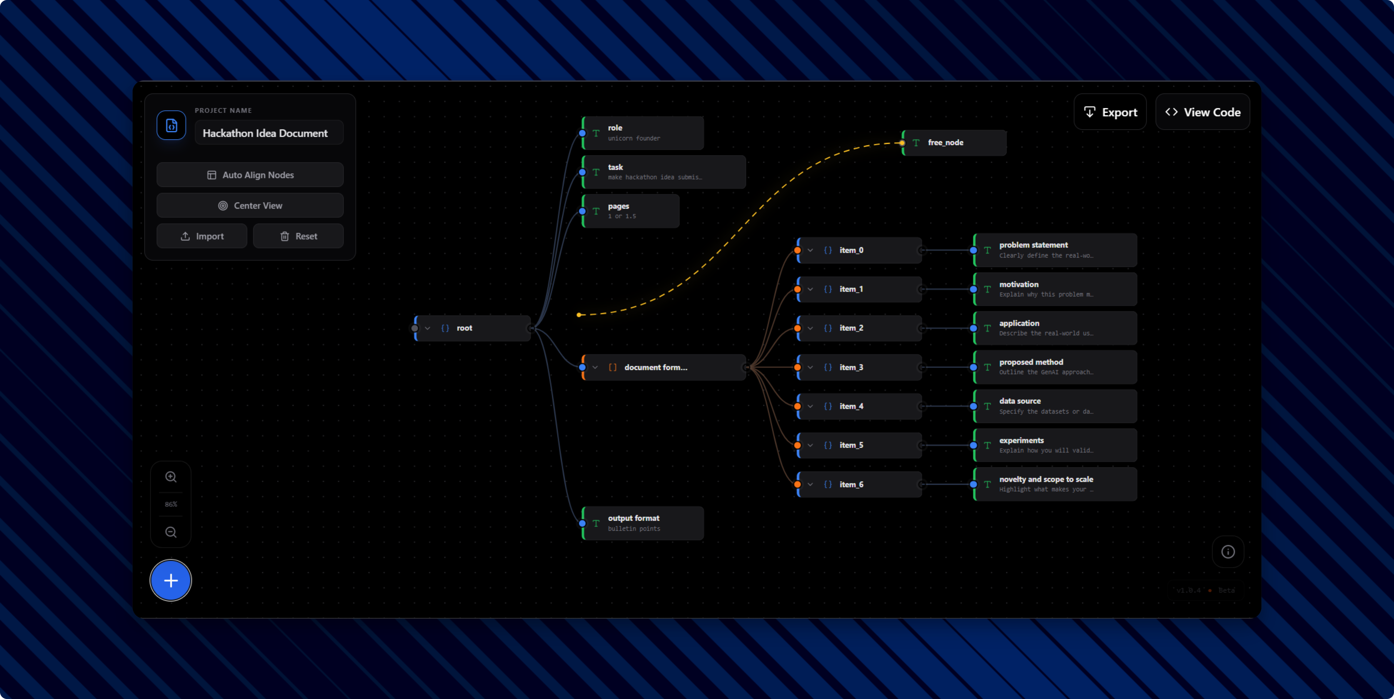Image resolution: width=1394 pixels, height=699 pixels.
Task: Click the text type icon on pages node
Action: coord(596,211)
